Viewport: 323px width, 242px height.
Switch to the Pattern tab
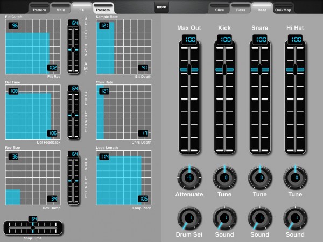pos(39,9)
